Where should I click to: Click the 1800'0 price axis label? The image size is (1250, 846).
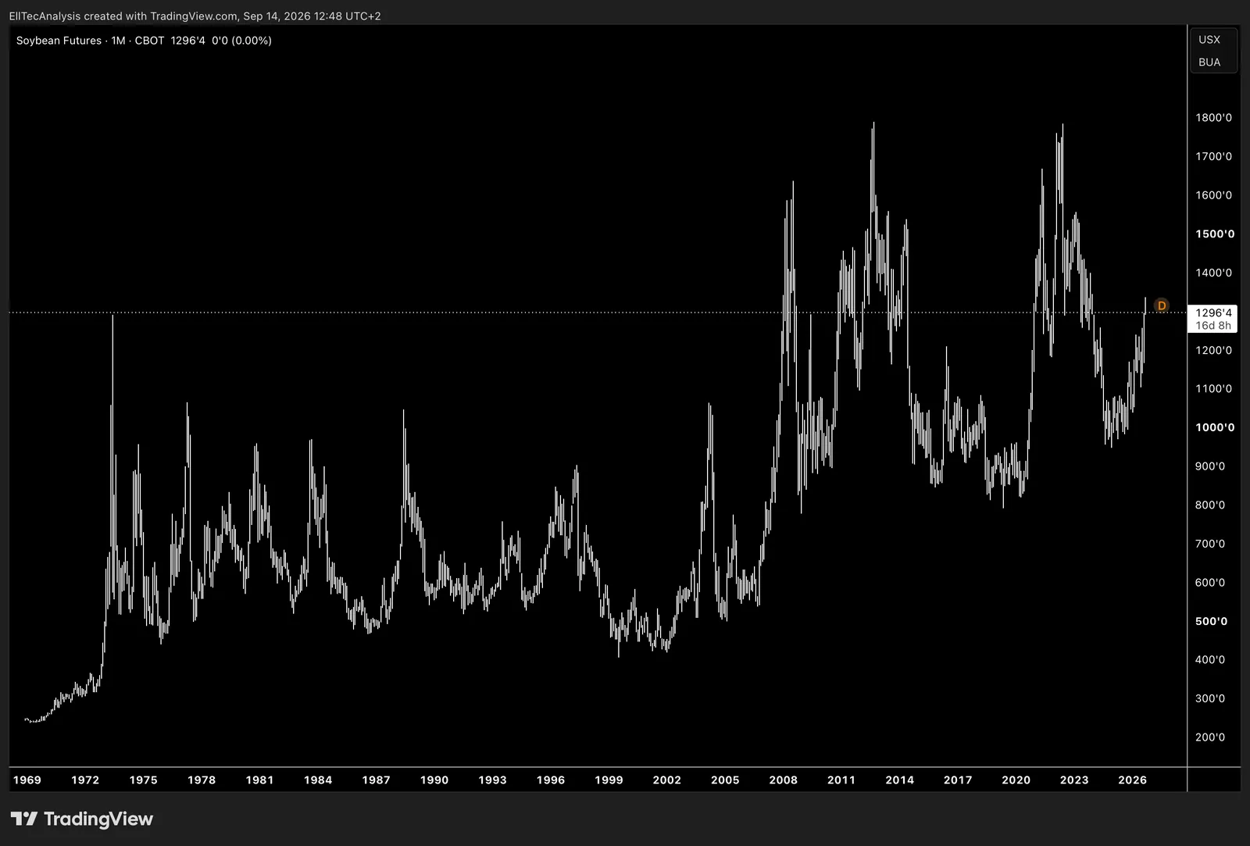pyautogui.click(x=1213, y=118)
